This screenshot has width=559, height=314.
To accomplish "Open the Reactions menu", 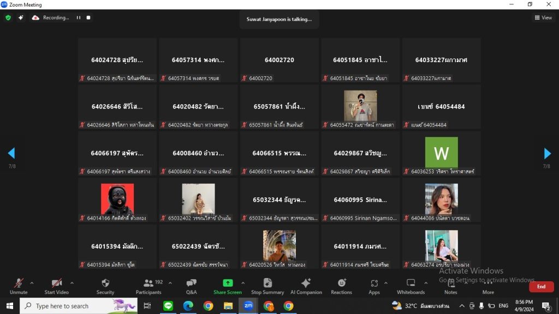I will (x=341, y=286).
